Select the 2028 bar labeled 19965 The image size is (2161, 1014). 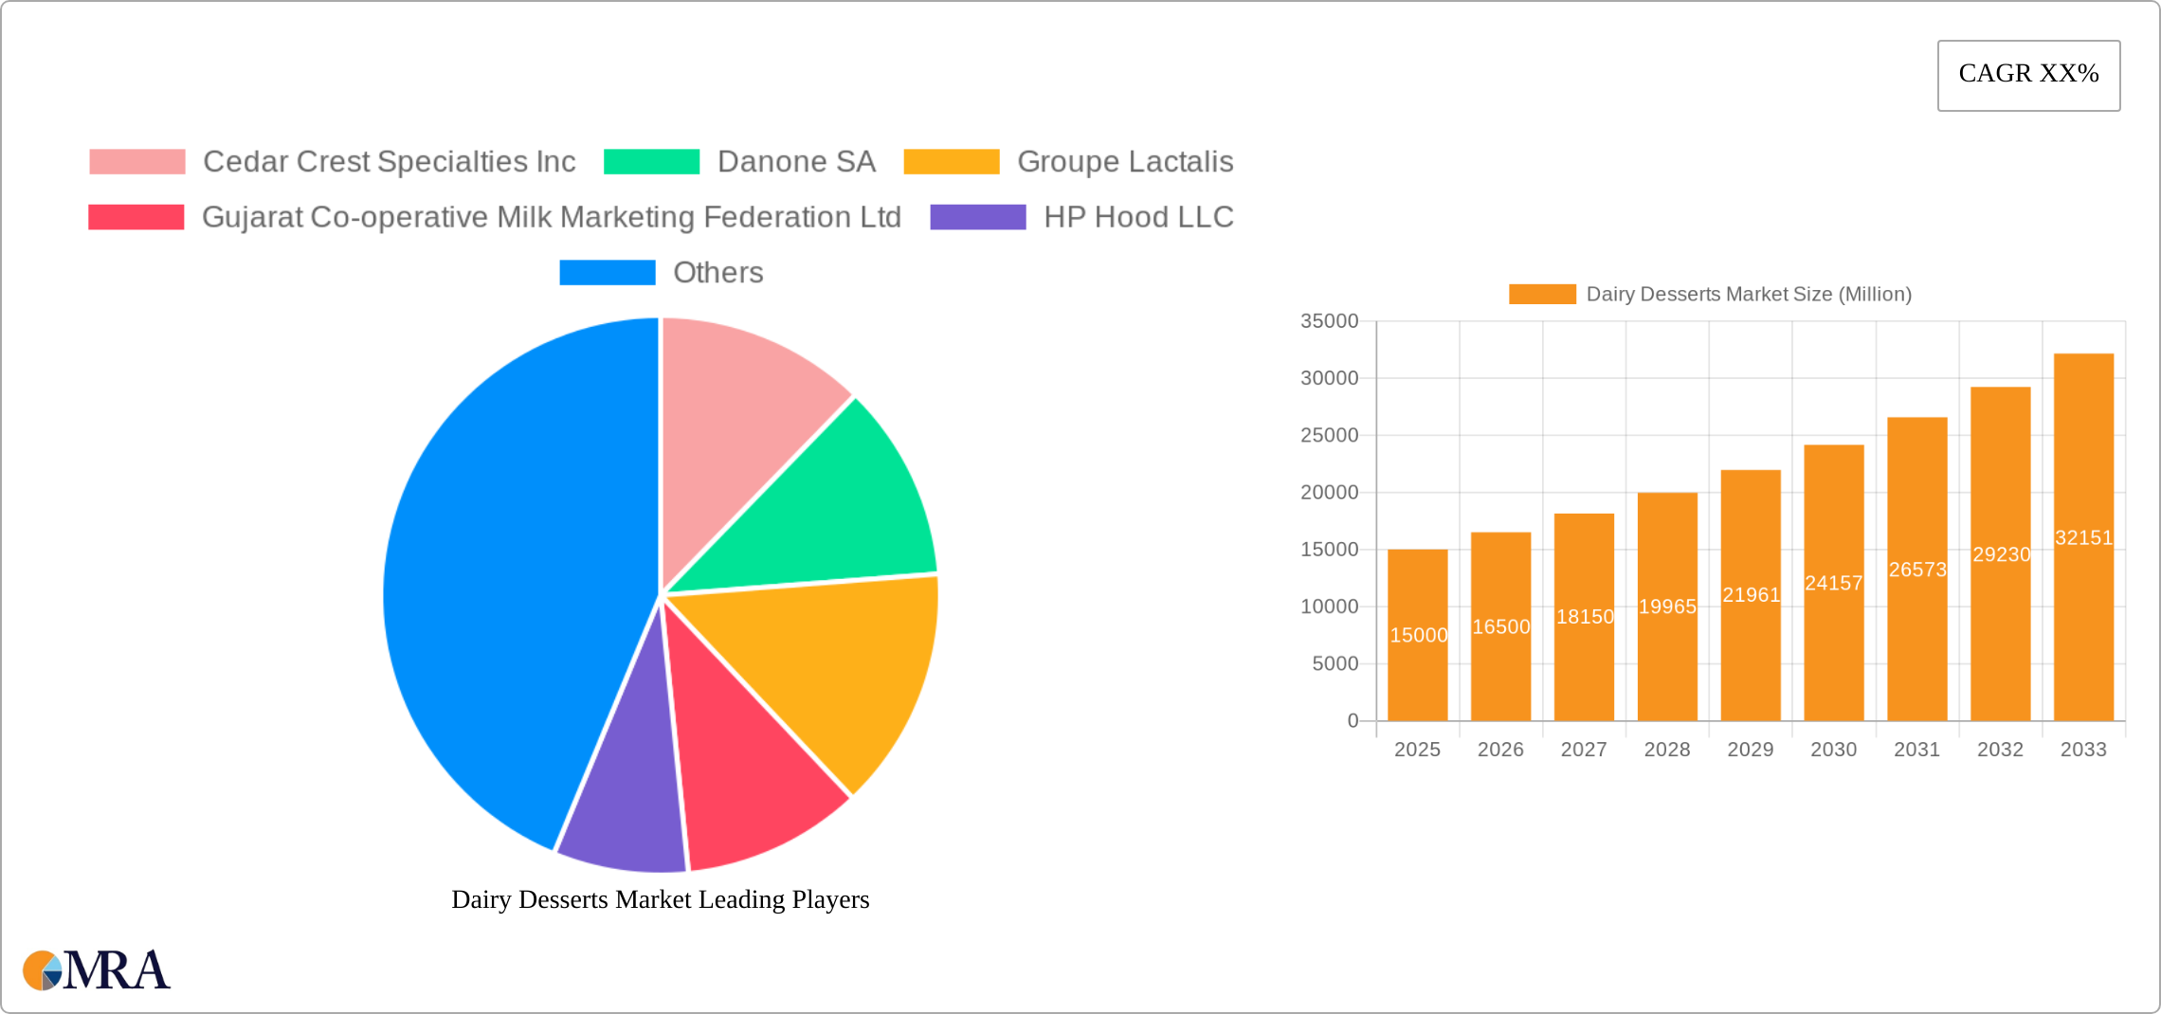click(x=1667, y=607)
